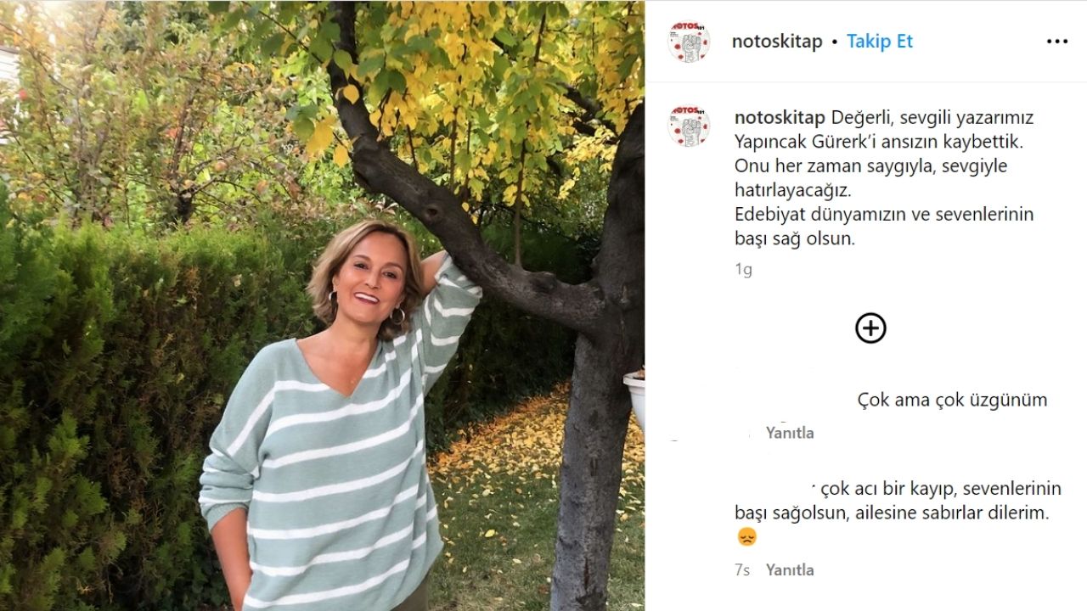
Task: Open the 1g post timestamp
Action: (743, 270)
